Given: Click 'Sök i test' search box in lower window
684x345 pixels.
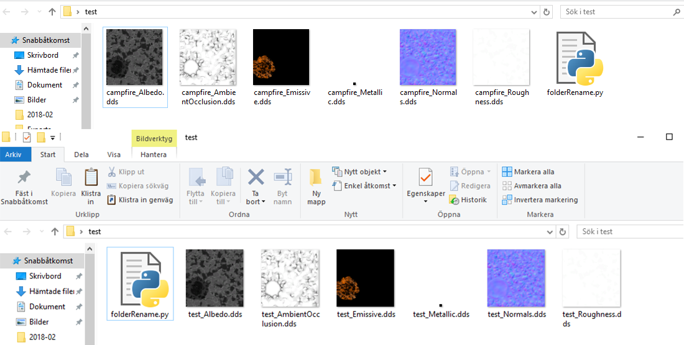Looking at the screenshot, I should click(x=630, y=231).
